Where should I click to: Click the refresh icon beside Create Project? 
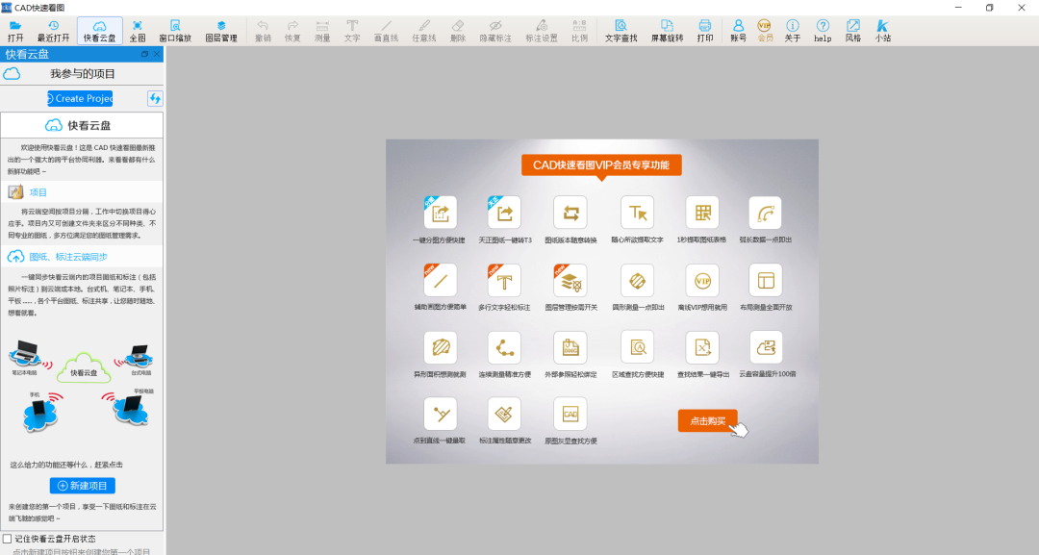click(x=155, y=98)
